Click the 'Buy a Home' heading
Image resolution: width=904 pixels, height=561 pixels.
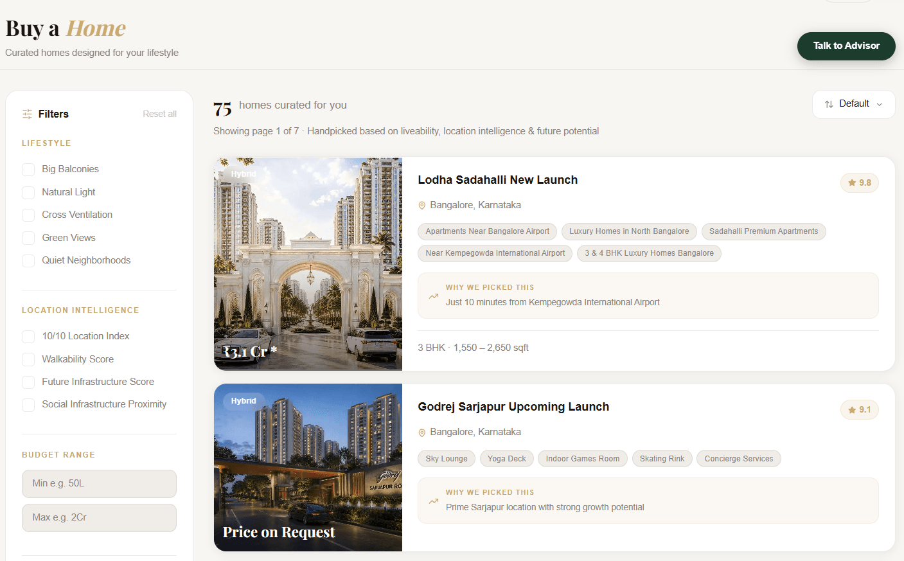66,28
